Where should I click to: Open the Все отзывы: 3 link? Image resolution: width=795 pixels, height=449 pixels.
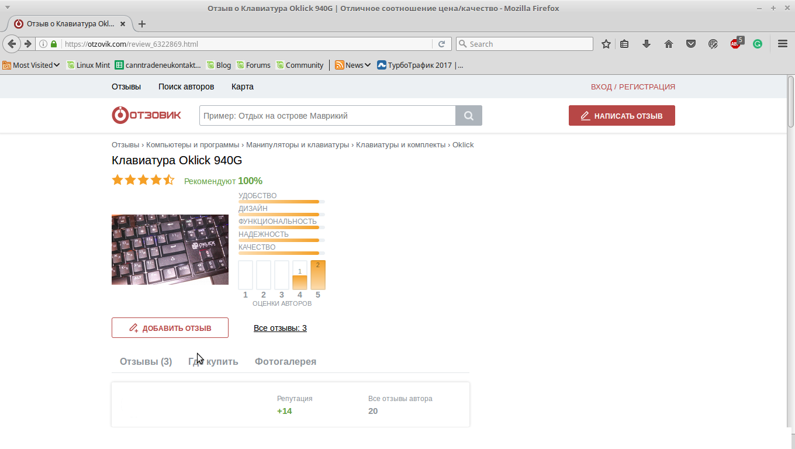click(280, 328)
